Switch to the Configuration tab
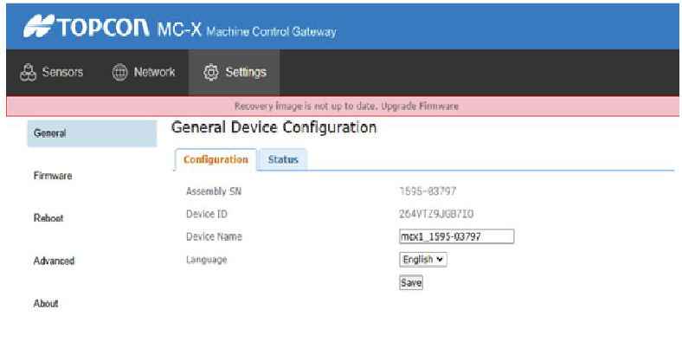682x355 pixels. point(216,160)
